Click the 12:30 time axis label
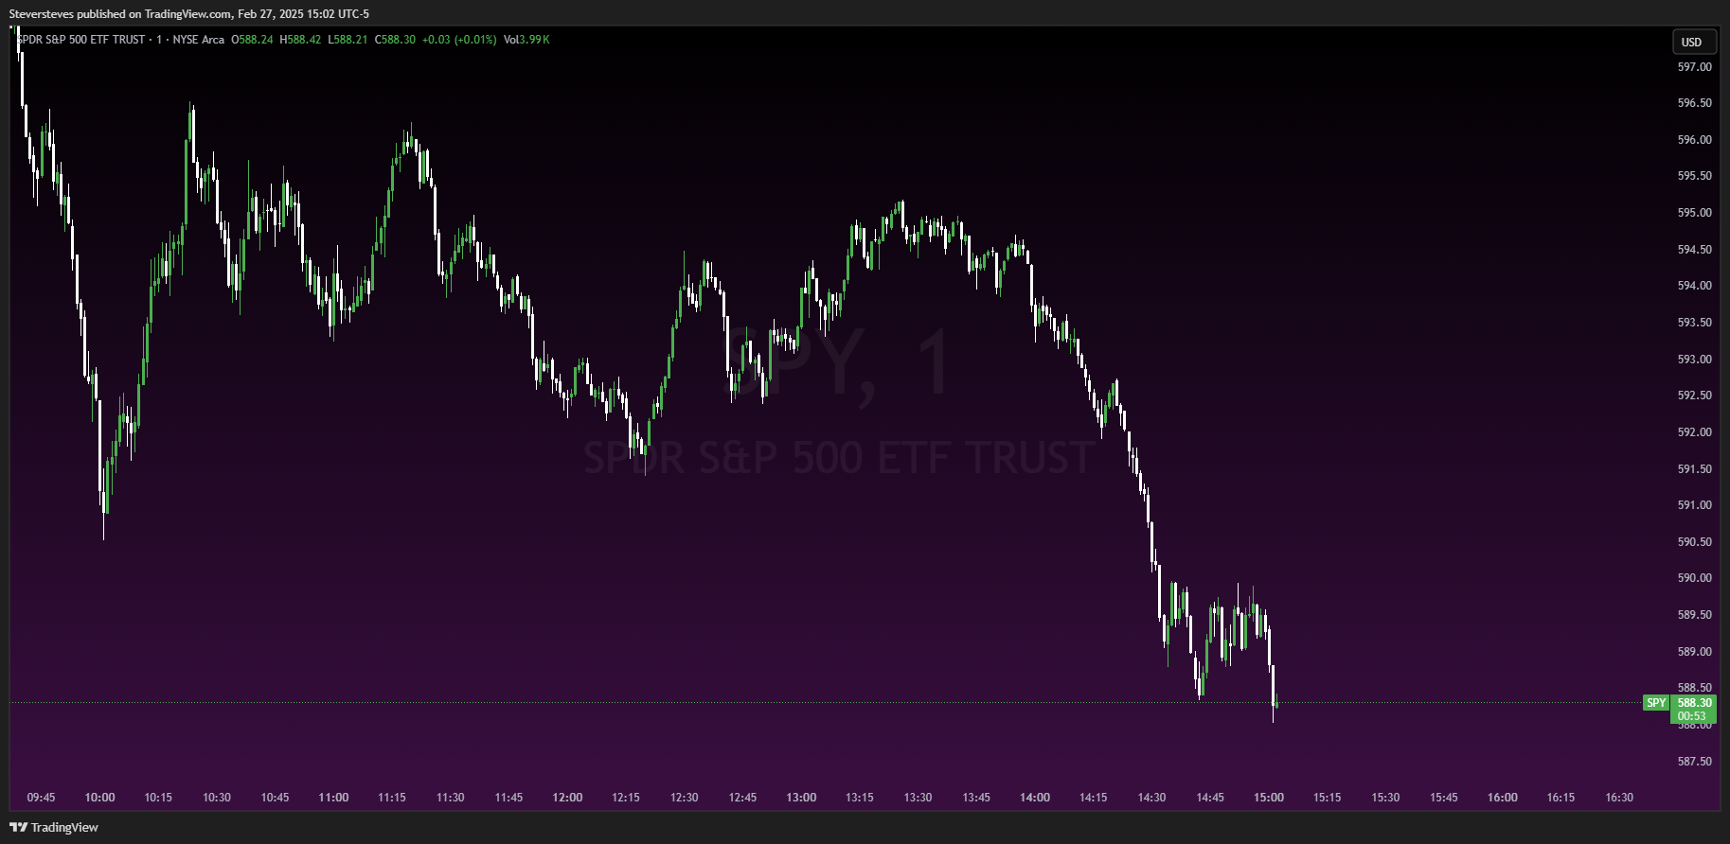Screen dimensions: 1730x844 (x=685, y=798)
